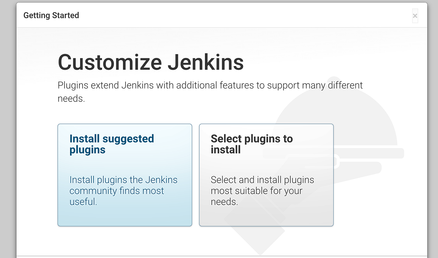This screenshot has height=258, width=438.
Task: Click the Select plugins to install heading
Action: tap(252, 144)
